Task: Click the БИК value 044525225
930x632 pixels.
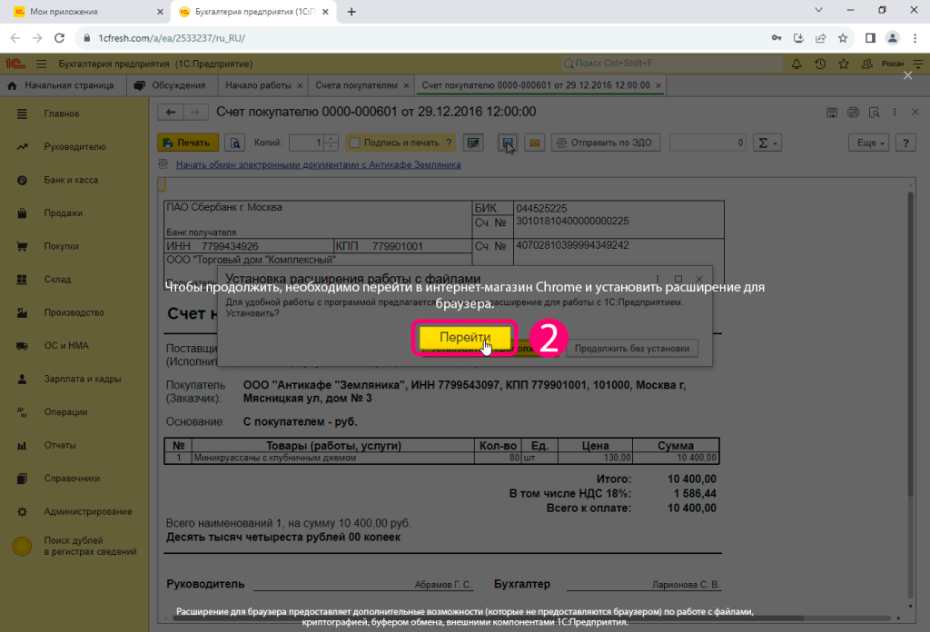Action: pos(541,209)
